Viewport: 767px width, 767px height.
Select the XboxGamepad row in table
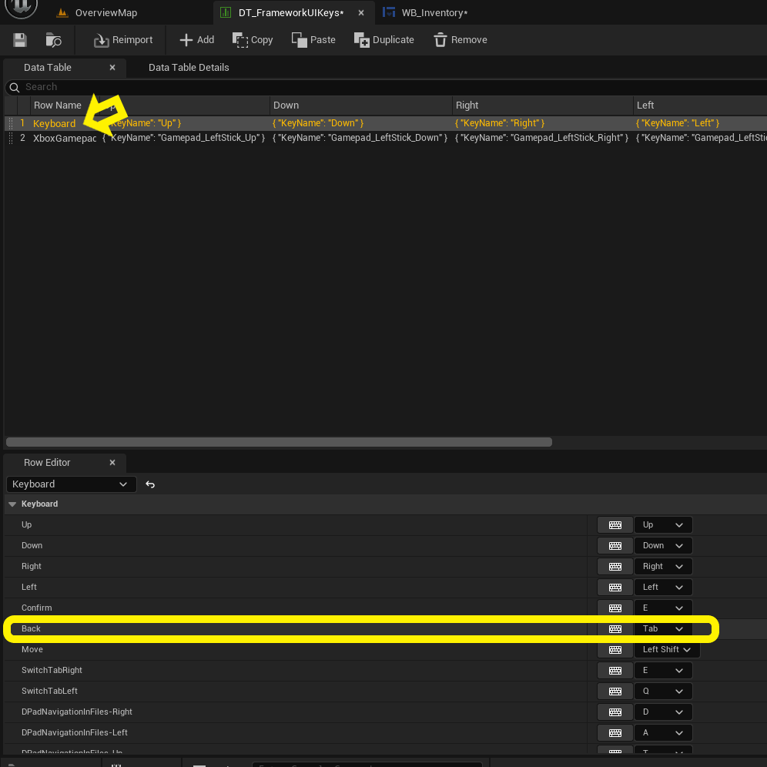64,138
